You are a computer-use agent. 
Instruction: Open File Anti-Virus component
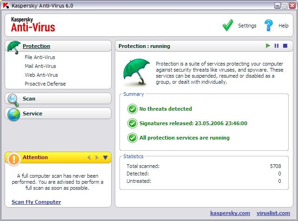point(40,57)
